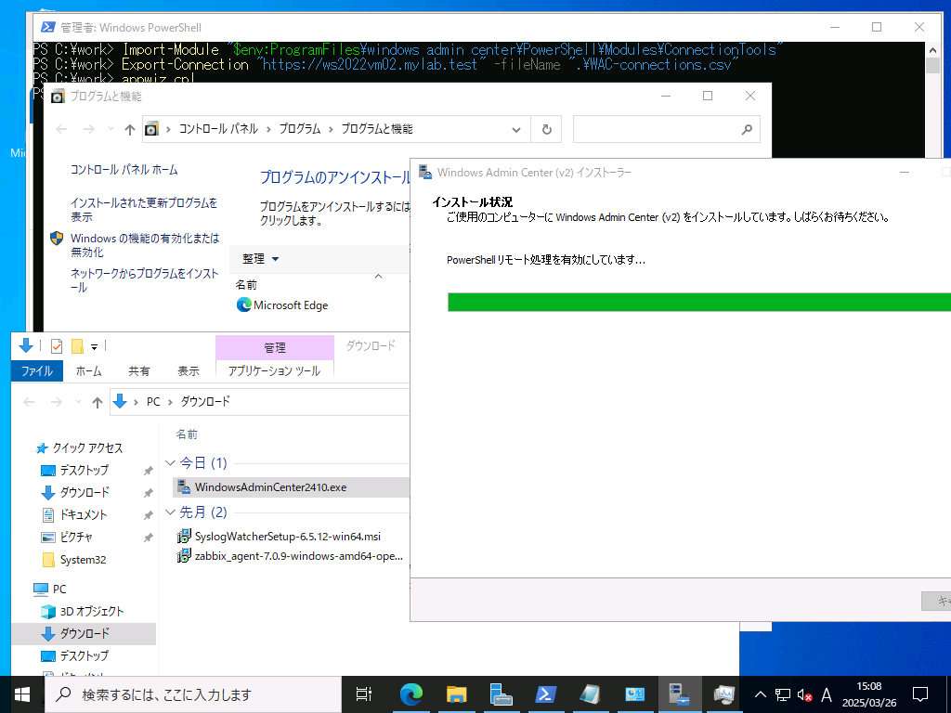The height and width of the screenshot is (713, 951).
Task: Click コントロール パネル in the breadcrumb
Action: pyautogui.click(x=218, y=129)
